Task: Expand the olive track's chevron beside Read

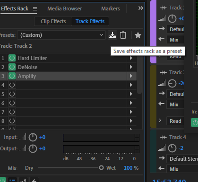Action: coord(160,121)
